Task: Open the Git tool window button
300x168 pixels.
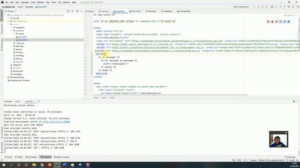Action: (x=8, y=157)
